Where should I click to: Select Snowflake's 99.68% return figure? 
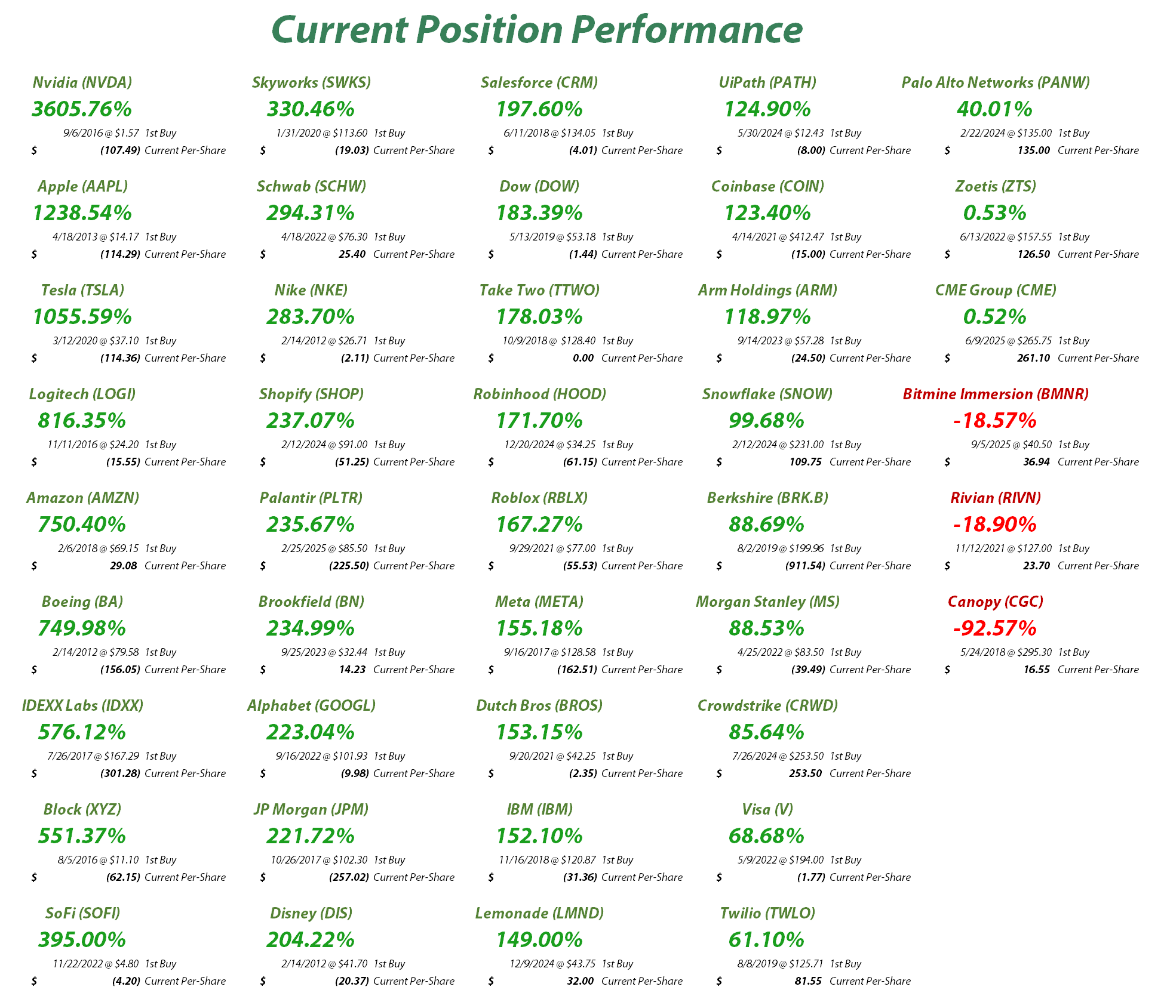[x=767, y=421]
